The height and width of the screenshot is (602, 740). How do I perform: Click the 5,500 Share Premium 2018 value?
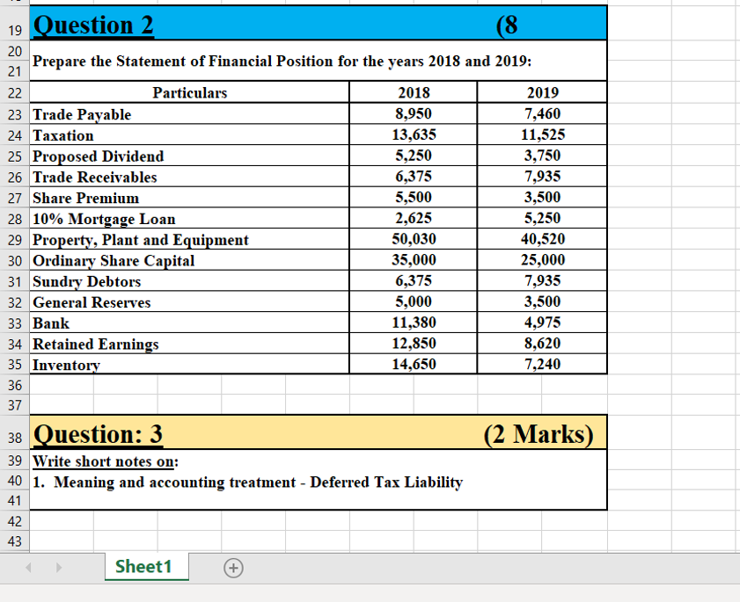point(414,197)
